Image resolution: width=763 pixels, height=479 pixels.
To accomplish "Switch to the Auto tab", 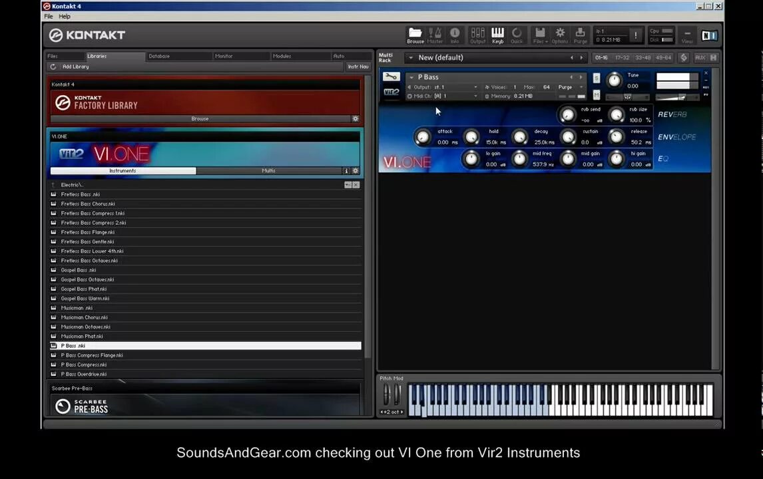I will [x=352, y=56].
